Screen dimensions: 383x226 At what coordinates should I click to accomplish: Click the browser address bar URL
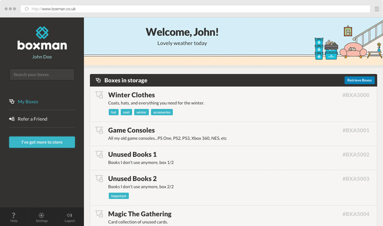pos(54,9)
